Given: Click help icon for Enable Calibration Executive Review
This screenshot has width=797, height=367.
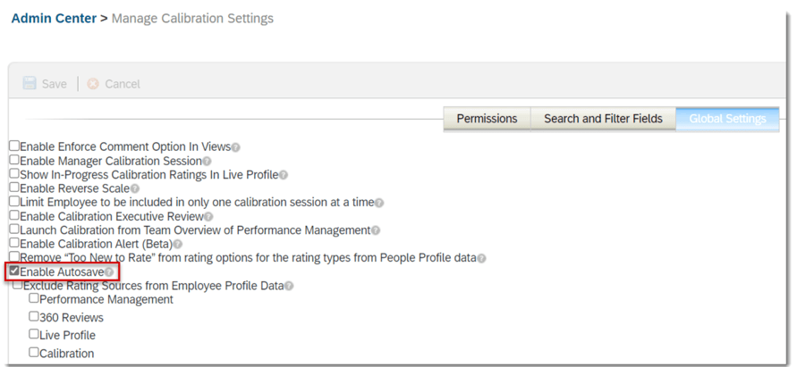Looking at the screenshot, I should click(209, 216).
